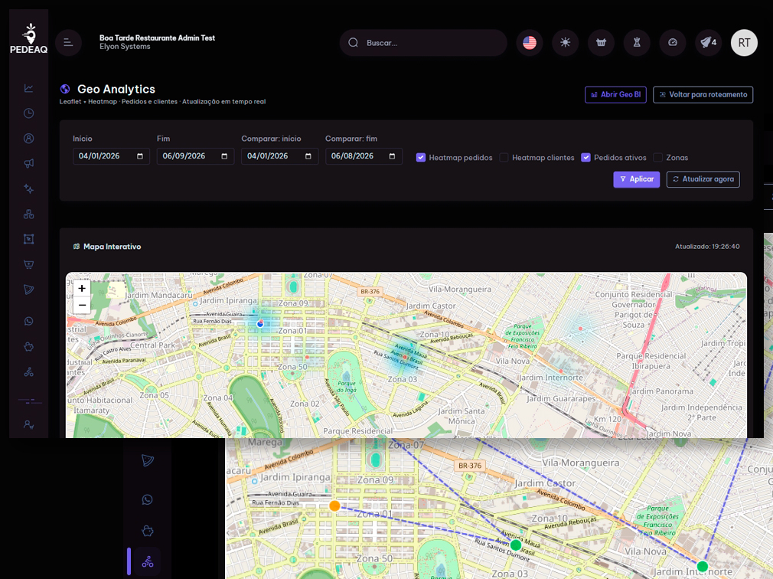This screenshot has width=773, height=579.
Task: Focus the Buscar search field
Action: (x=423, y=43)
